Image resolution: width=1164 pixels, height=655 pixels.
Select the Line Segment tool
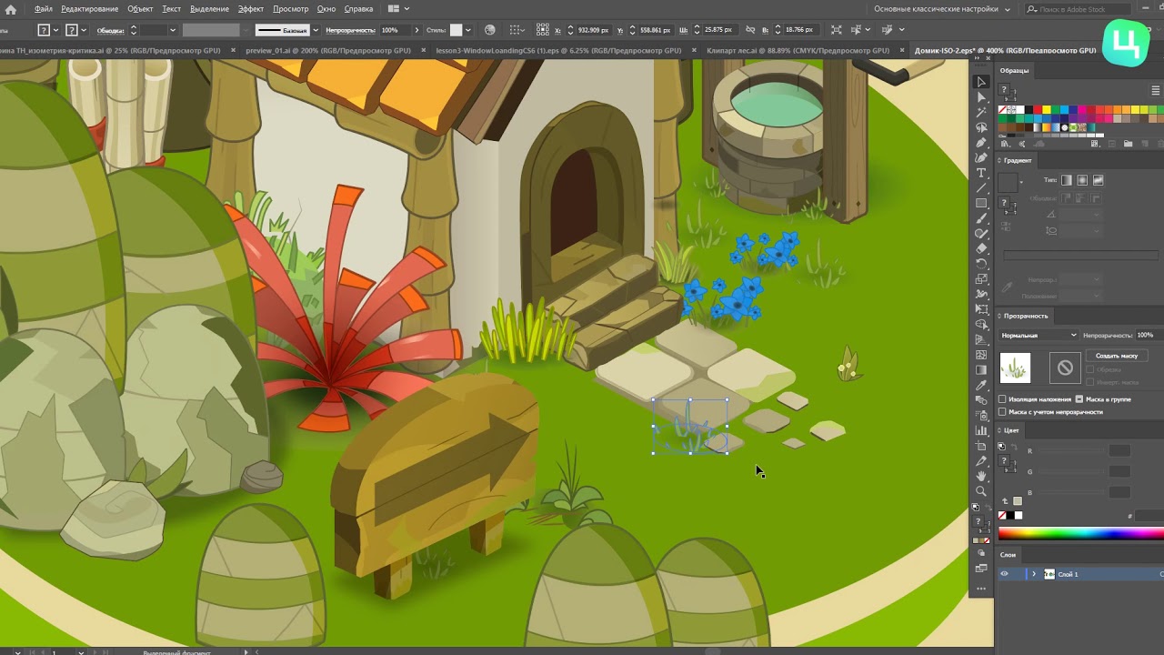click(981, 188)
